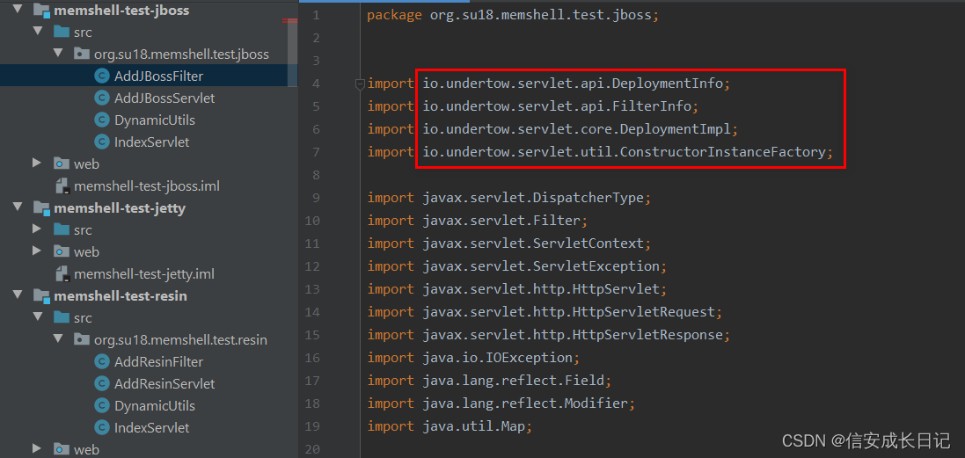This screenshot has width=965, height=458.
Task: Click the jboss web folder icon
Action: click(62, 164)
